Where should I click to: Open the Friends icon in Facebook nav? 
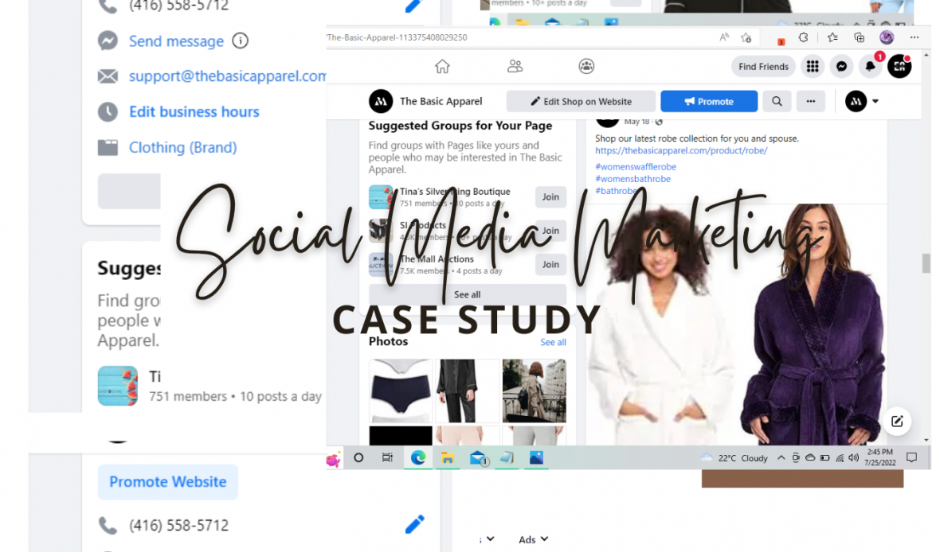515,66
